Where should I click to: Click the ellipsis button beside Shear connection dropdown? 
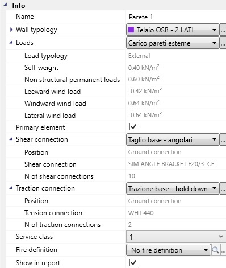223,140
